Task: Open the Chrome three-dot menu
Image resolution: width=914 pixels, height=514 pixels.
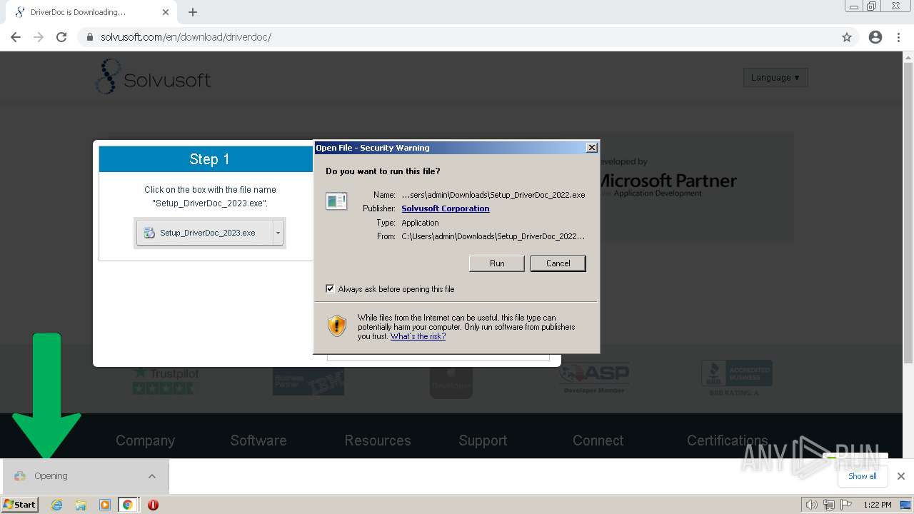Action: click(x=898, y=37)
